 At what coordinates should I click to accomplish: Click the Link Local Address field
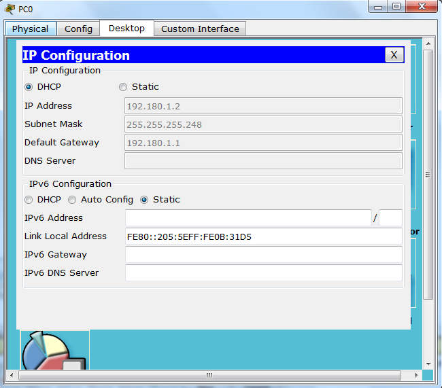tap(264, 236)
